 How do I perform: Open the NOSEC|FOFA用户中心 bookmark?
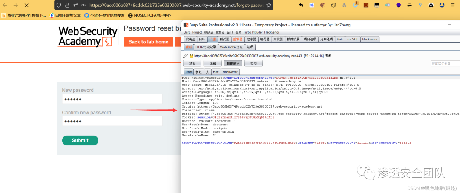pos(149,15)
